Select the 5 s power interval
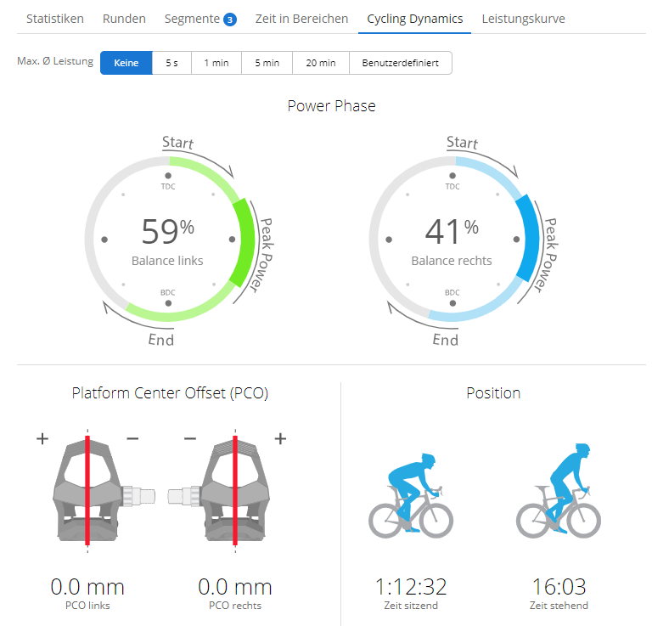 [x=171, y=63]
